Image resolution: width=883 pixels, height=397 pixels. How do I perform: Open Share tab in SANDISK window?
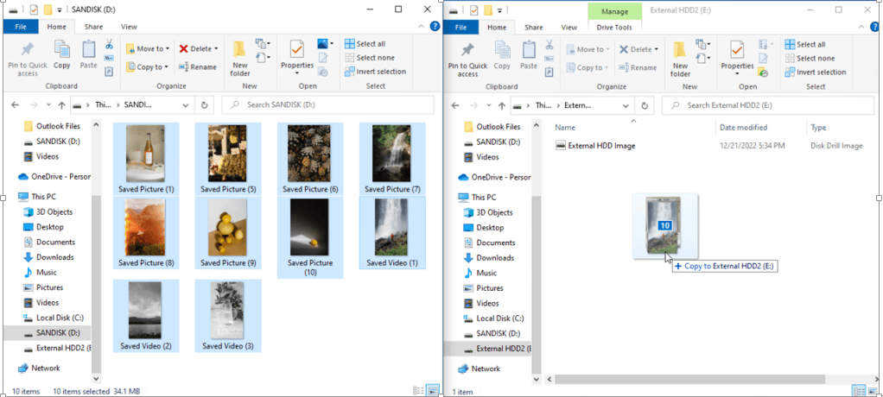click(93, 27)
